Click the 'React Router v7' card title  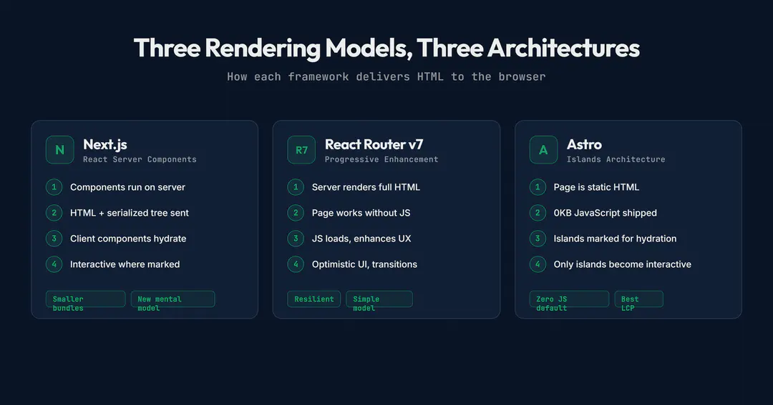point(374,144)
